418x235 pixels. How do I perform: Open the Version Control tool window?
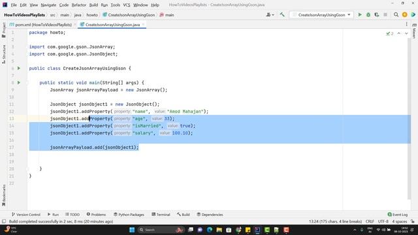tap(26, 215)
